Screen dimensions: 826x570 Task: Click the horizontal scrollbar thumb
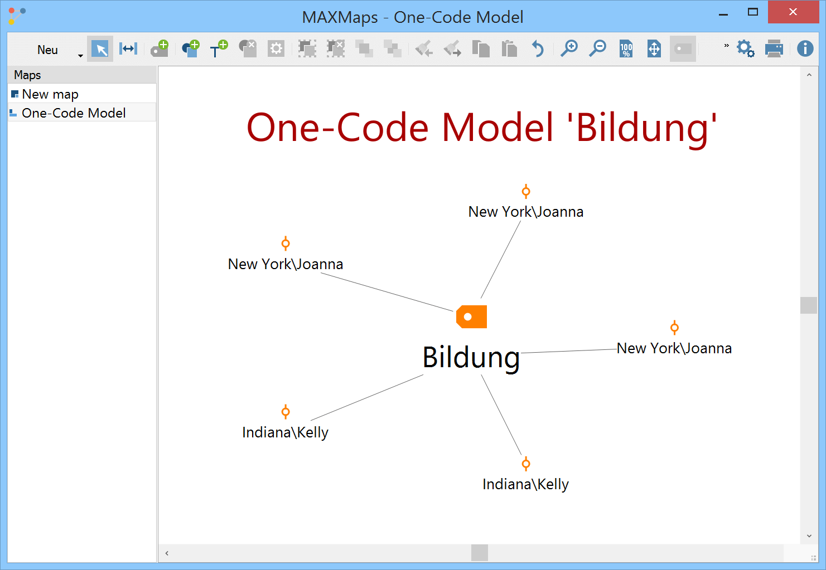pyautogui.click(x=480, y=553)
